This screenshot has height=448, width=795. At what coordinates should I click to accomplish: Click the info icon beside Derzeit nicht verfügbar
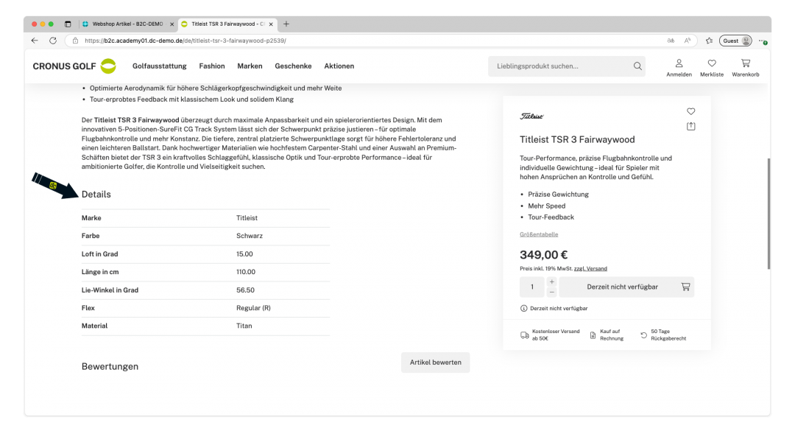(524, 308)
